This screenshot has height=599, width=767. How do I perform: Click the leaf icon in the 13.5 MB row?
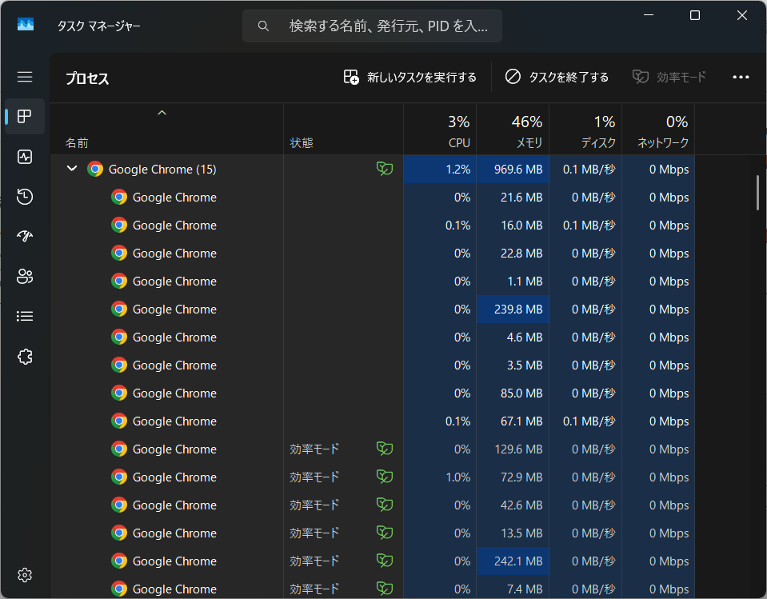pos(385,532)
